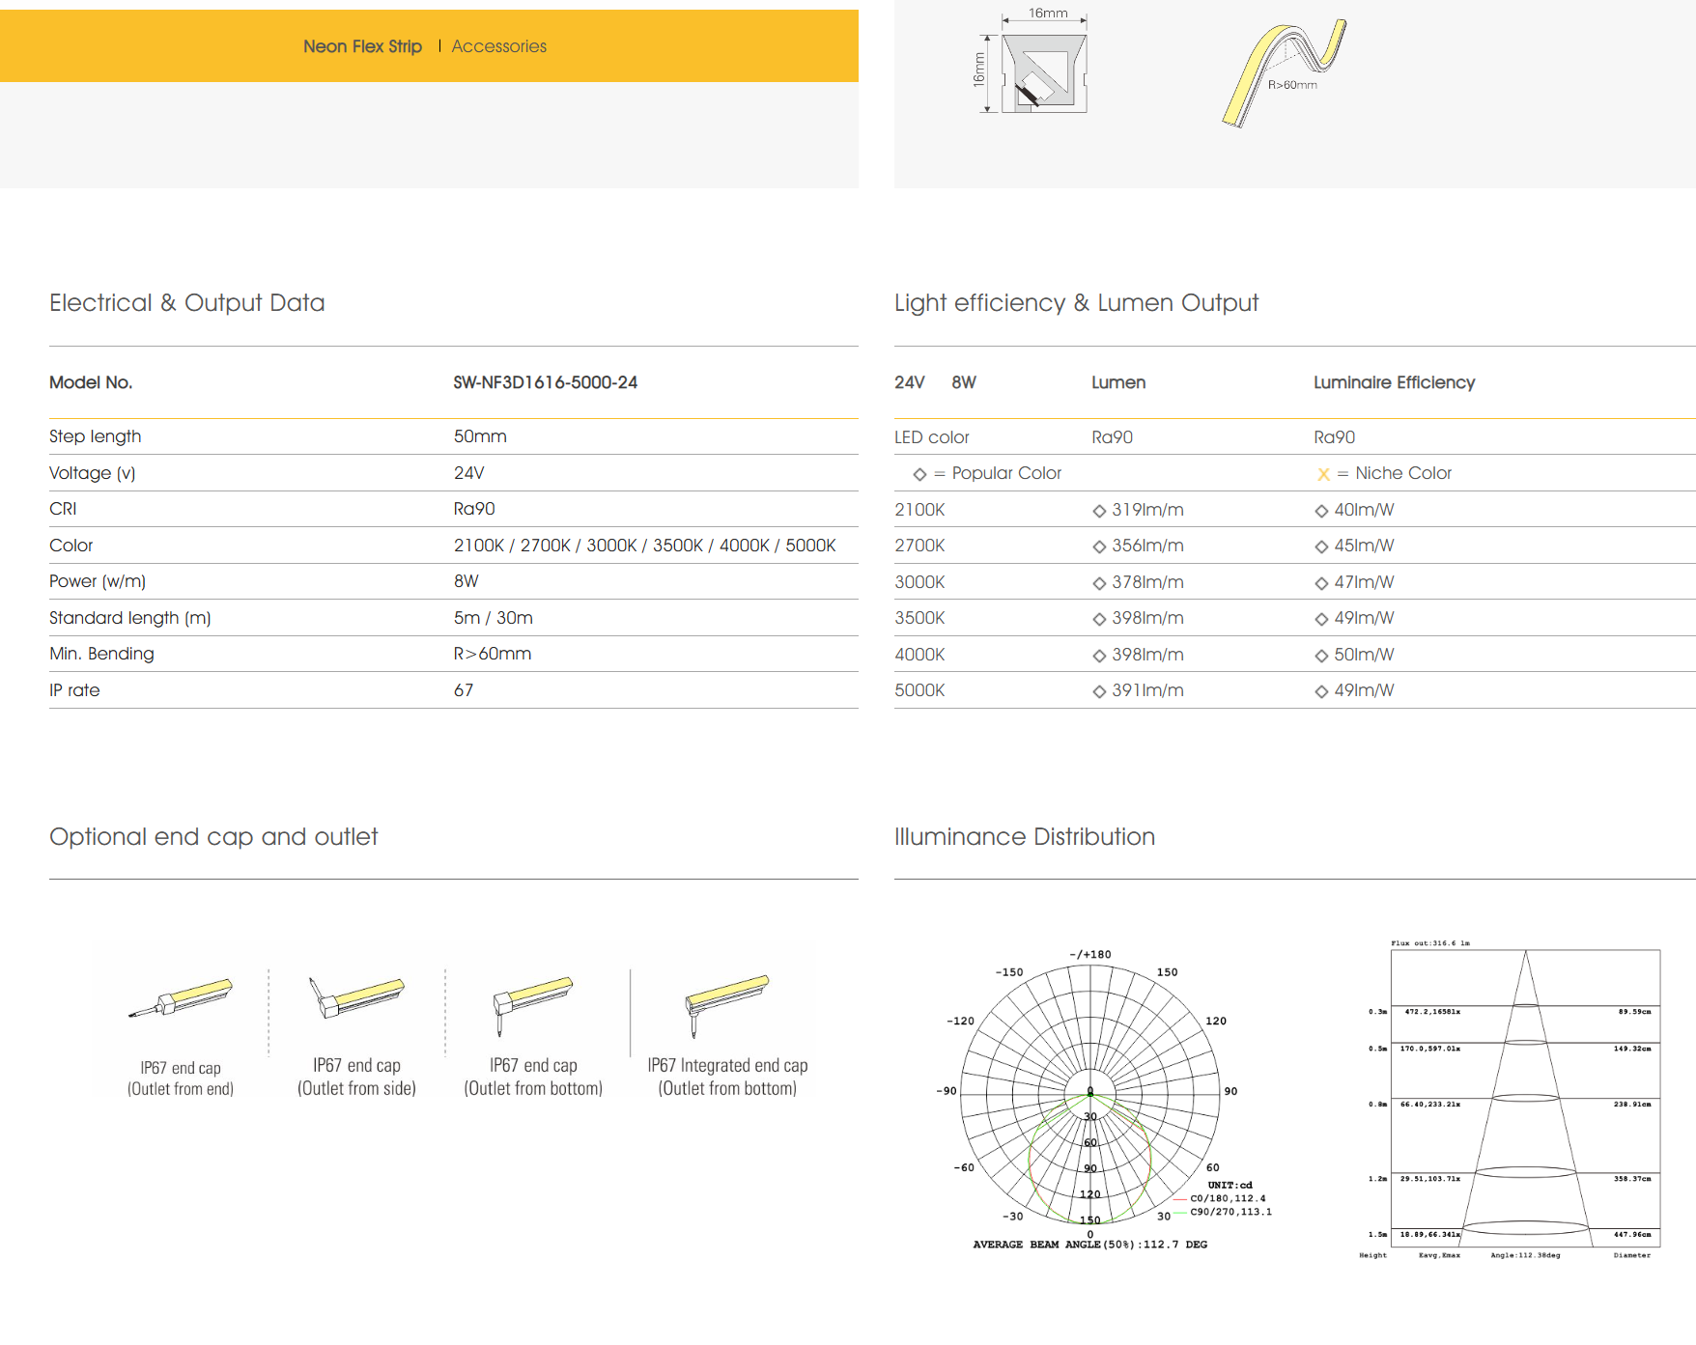The width and height of the screenshot is (1696, 1345).
Task: Click the IP rate value 67
Action: click(x=464, y=690)
